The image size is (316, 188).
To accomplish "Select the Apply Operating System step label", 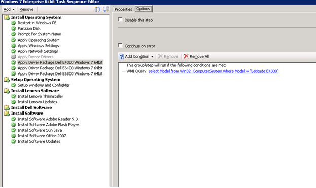I will tap(39, 40).
